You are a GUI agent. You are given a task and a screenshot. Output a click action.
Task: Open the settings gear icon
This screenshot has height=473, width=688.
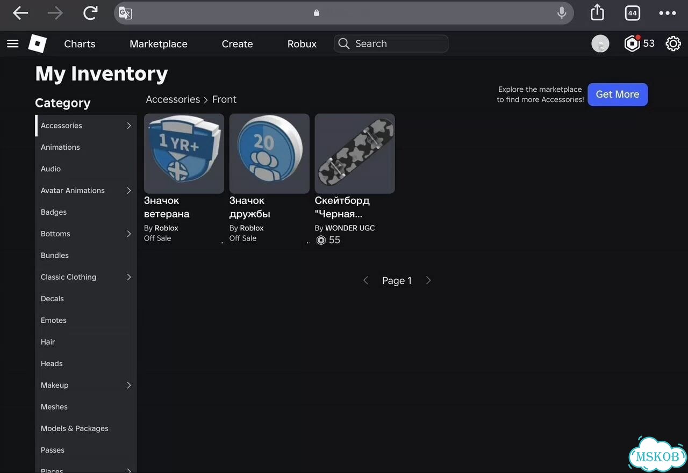point(673,43)
